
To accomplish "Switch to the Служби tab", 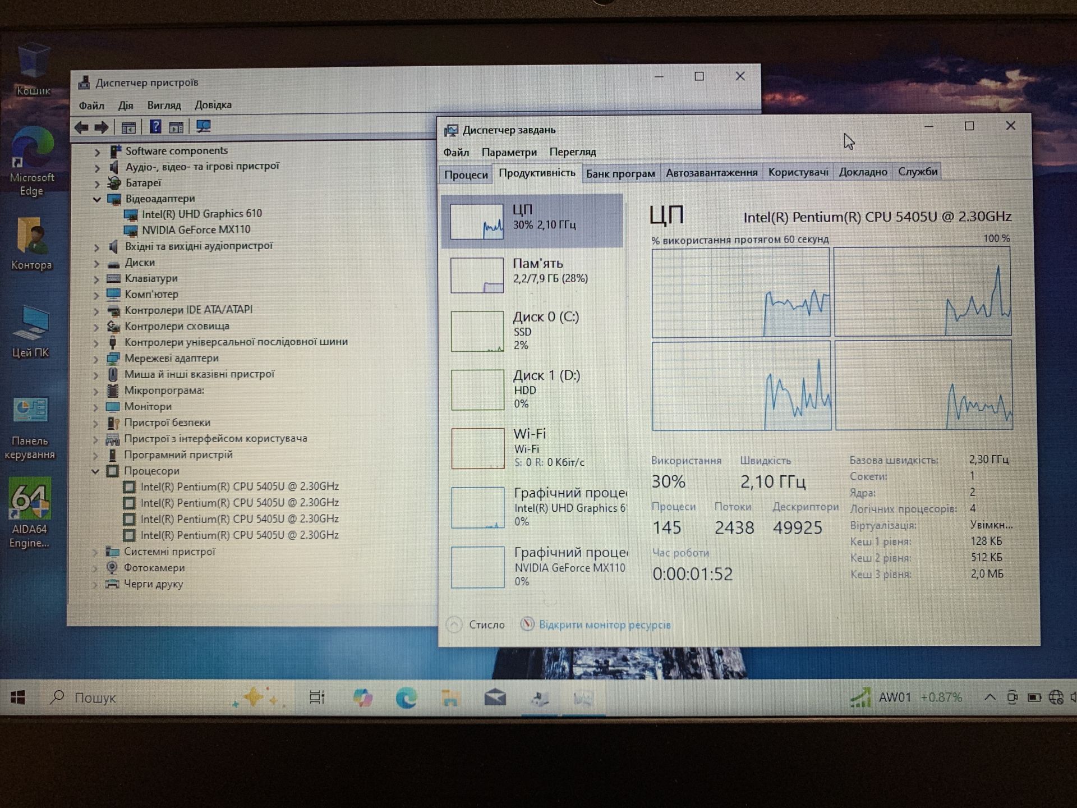I will point(918,172).
